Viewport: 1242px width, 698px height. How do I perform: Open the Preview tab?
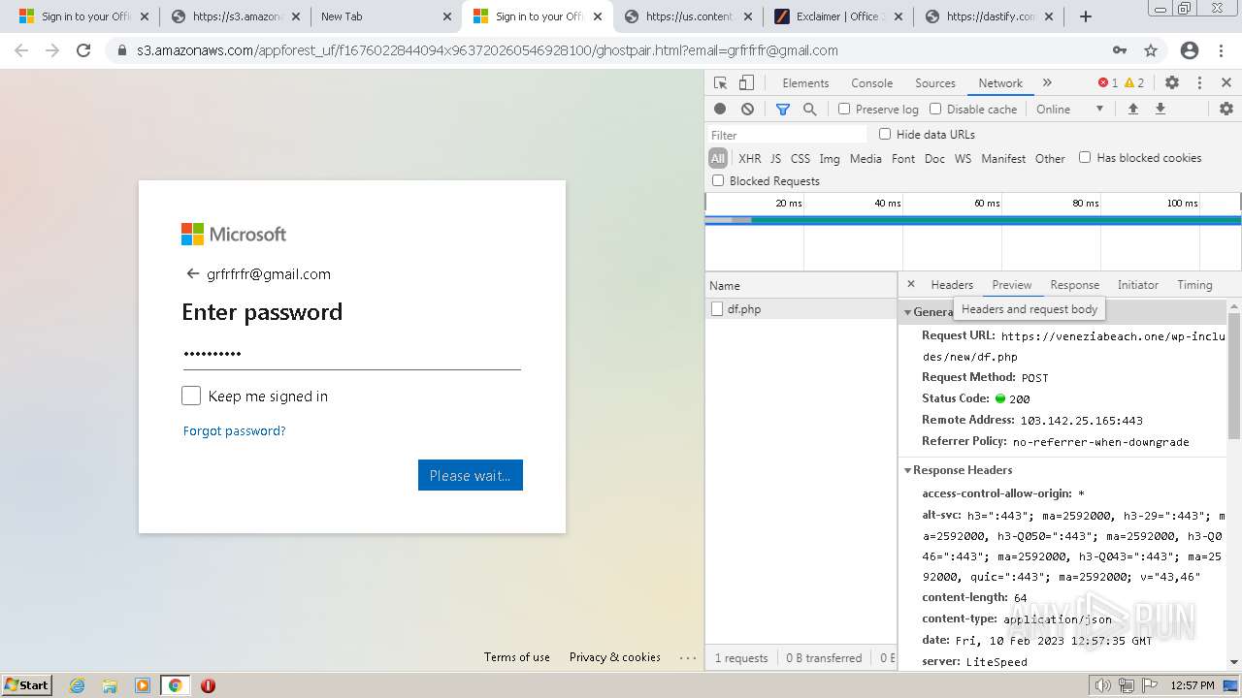click(1012, 285)
